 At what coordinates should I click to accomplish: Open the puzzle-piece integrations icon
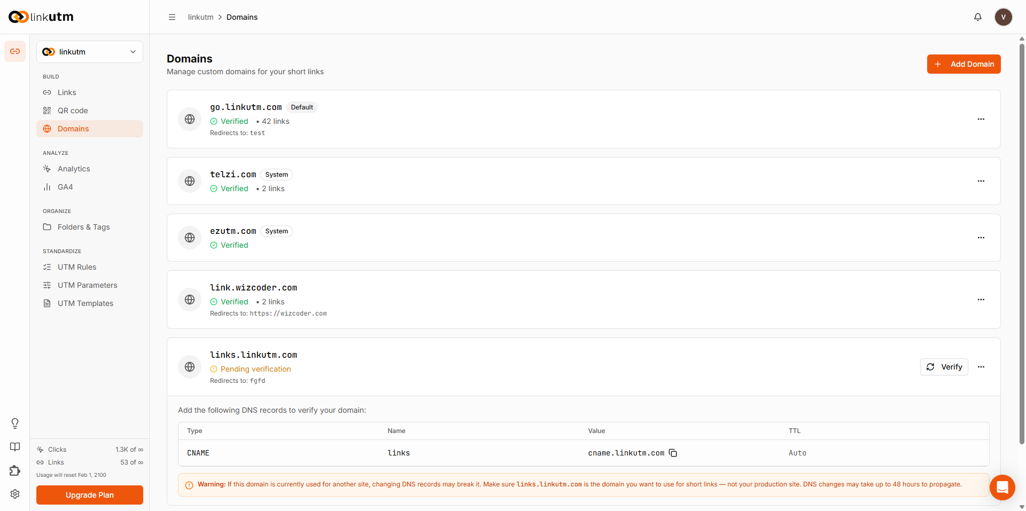[15, 470]
